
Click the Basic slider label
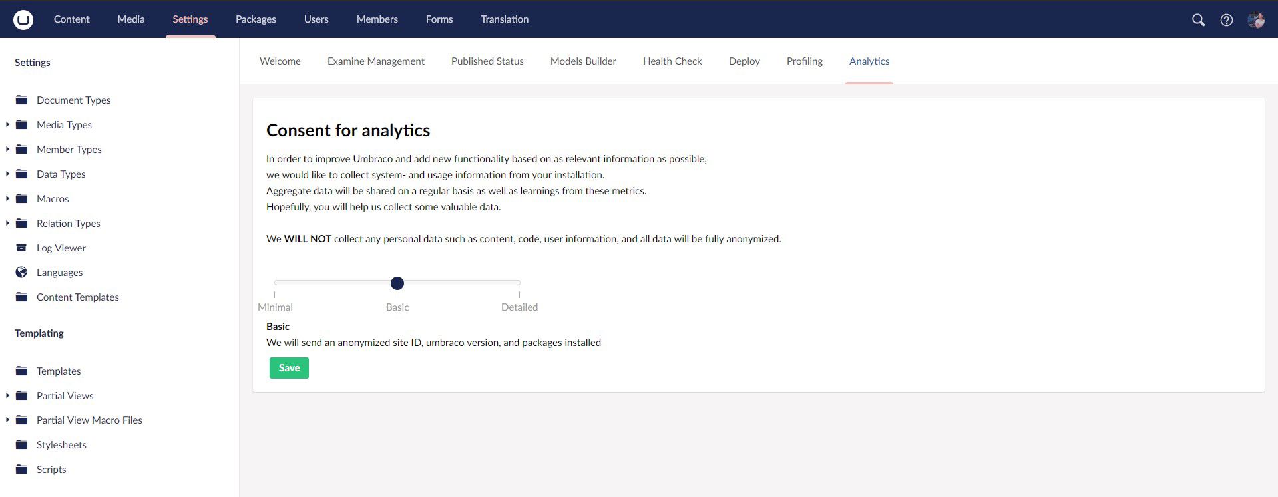(397, 307)
